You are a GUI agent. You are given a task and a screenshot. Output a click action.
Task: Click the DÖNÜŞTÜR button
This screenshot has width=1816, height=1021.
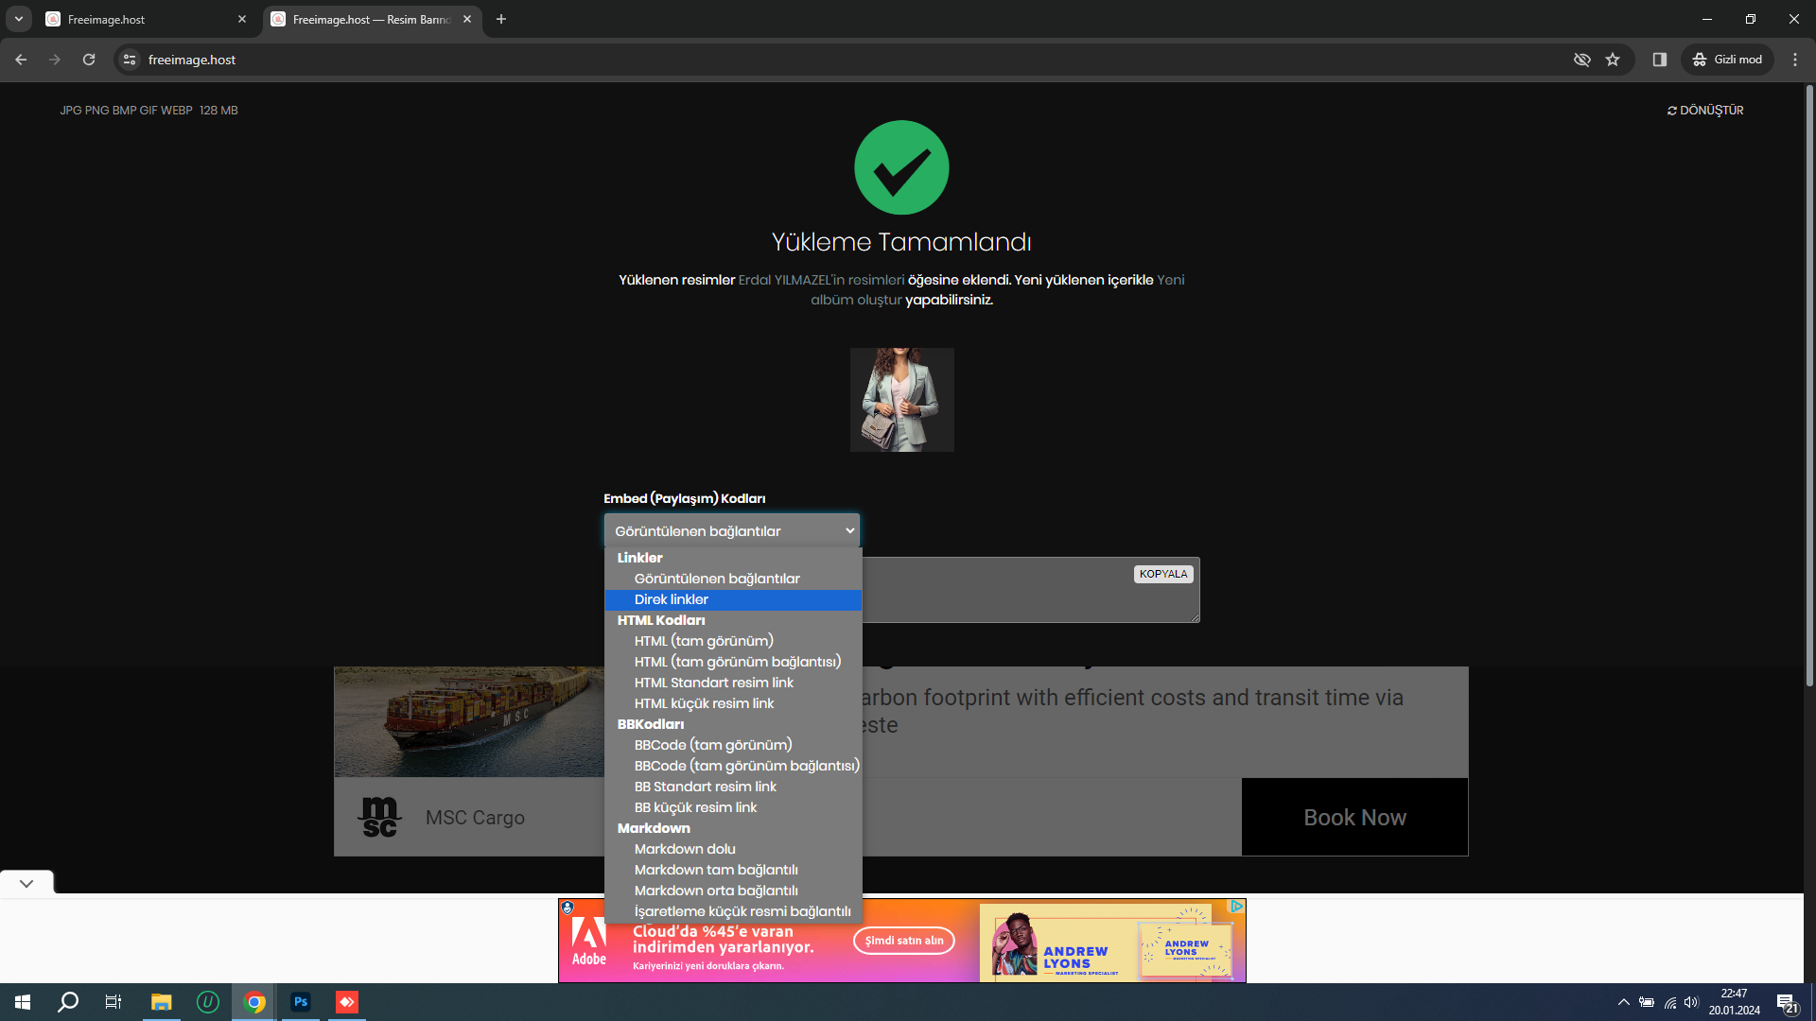1704,111
